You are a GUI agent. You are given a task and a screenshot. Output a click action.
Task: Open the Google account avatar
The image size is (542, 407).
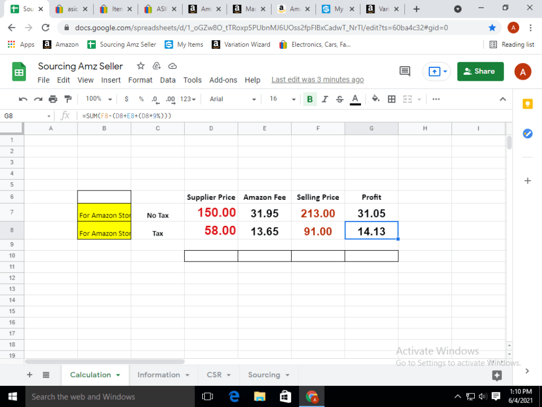[x=522, y=72]
